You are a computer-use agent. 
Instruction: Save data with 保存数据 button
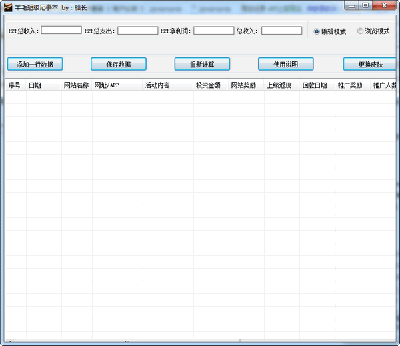tap(119, 64)
